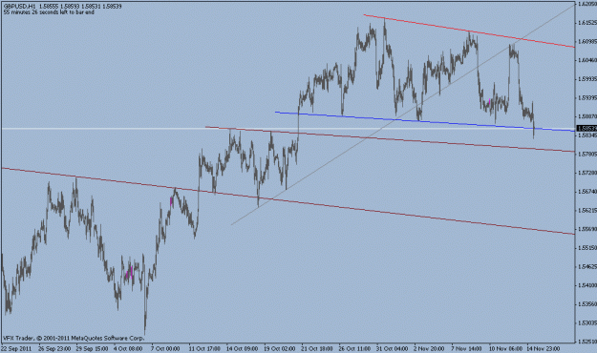Click the 1.54100 price scale label
Viewport: 597px width, 353px height.
point(586,285)
